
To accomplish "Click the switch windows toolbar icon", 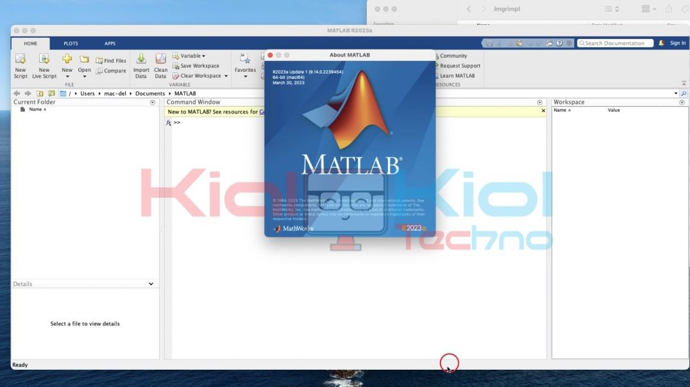I will pyautogui.click(x=549, y=43).
